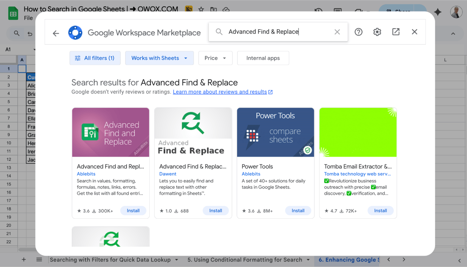This screenshot has width=467, height=267.
Task: Select column A header in the sheet
Action: pos(22,60)
